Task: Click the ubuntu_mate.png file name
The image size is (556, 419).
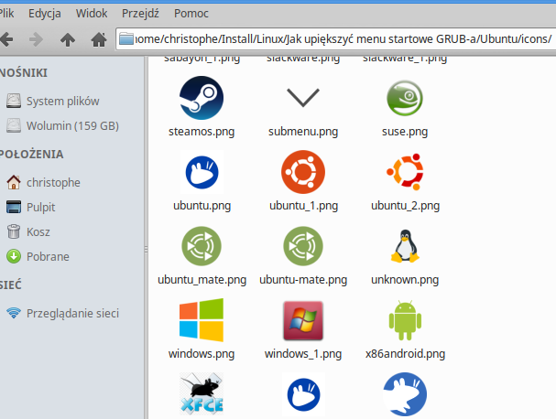Action: click(x=202, y=280)
